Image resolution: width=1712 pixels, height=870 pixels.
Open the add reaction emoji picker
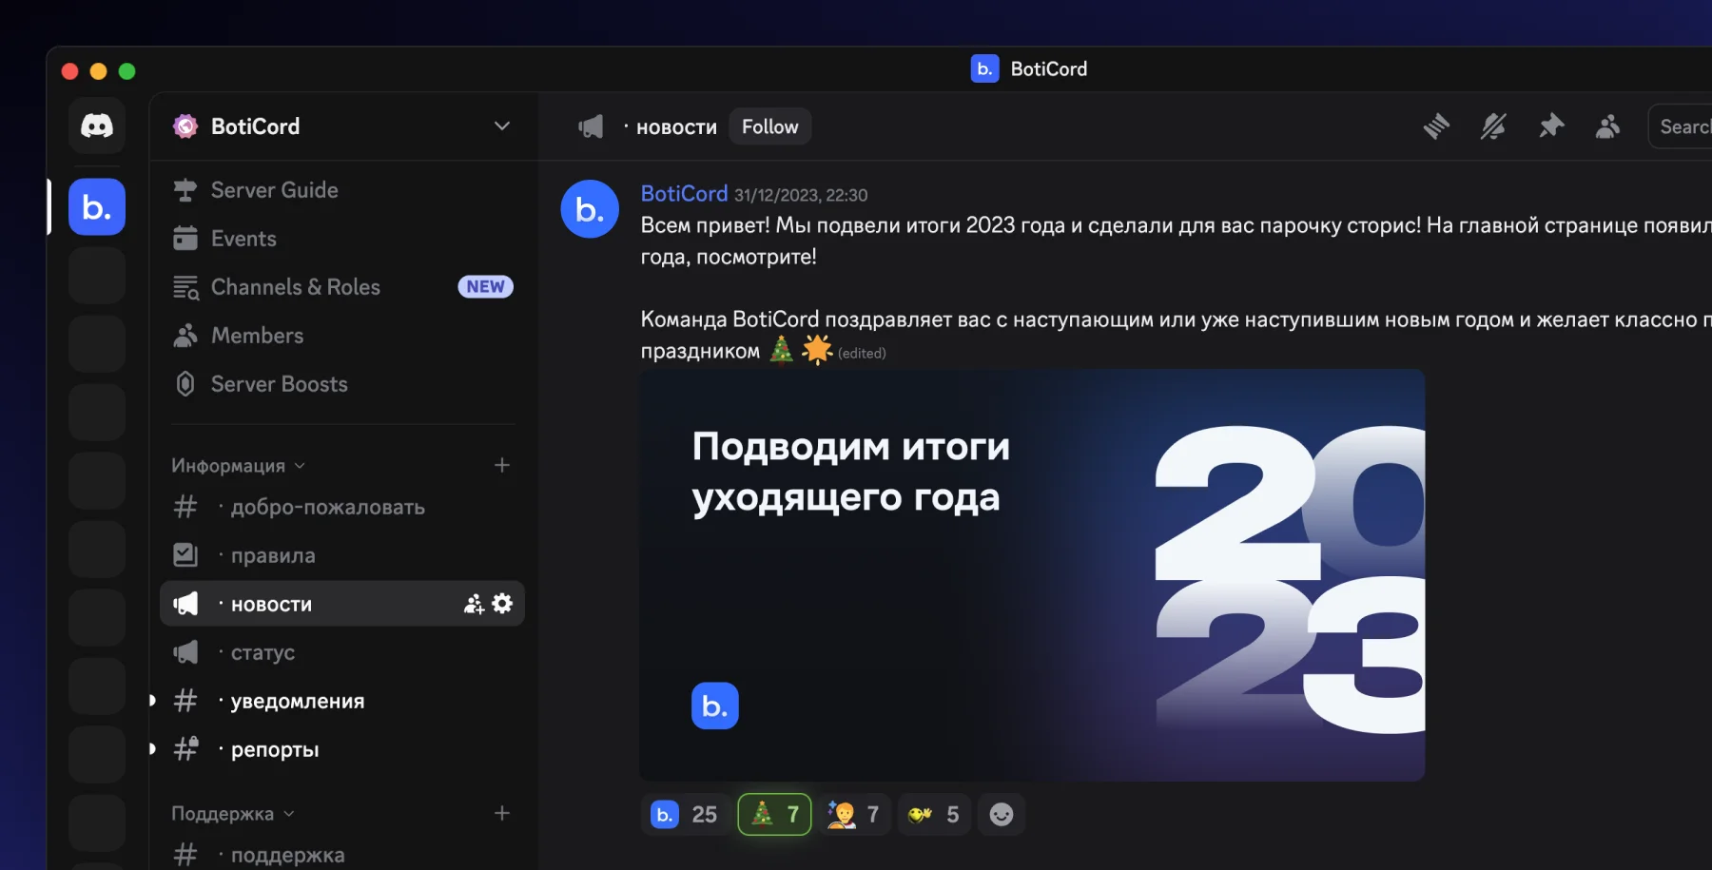coord(1002,814)
